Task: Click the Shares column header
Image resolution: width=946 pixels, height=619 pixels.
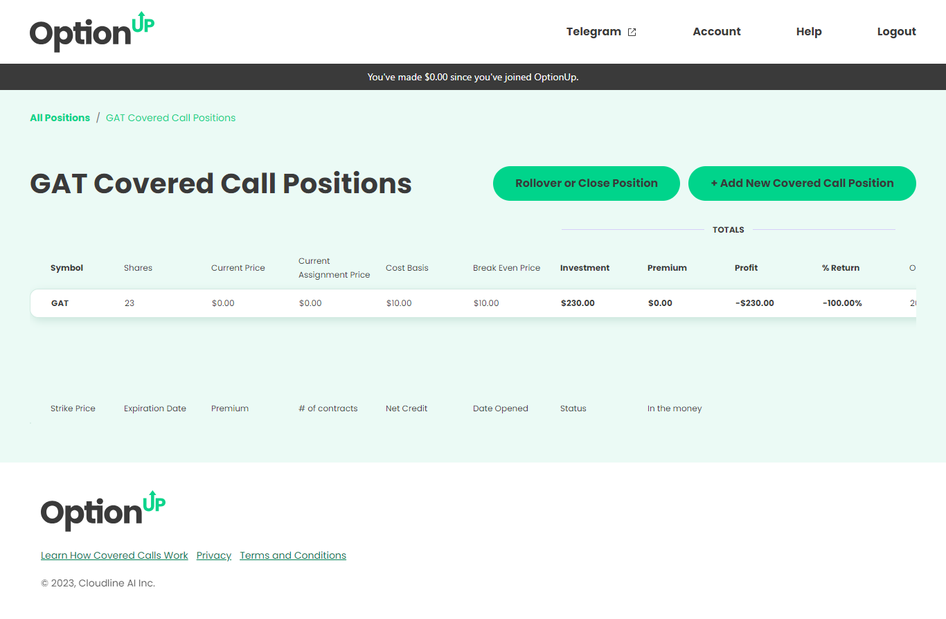Action: click(138, 268)
